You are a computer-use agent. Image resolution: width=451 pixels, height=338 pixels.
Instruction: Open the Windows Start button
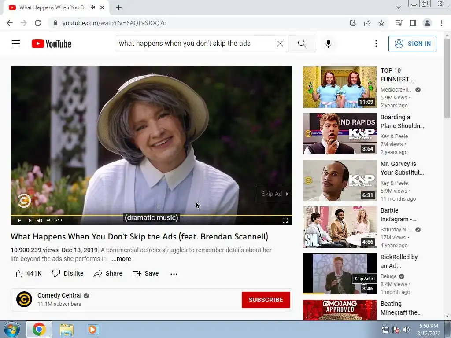pyautogui.click(x=11, y=329)
